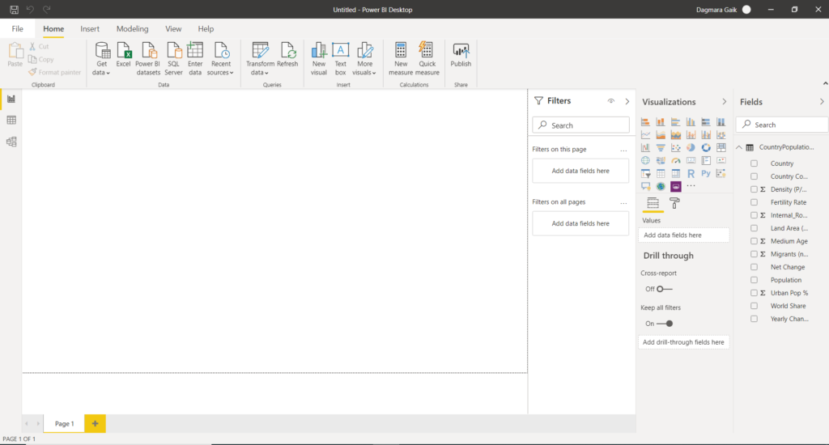The width and height of the screenshot is (829, 445).
Task: Check the Population field
Action: click(x=754, y=280)
